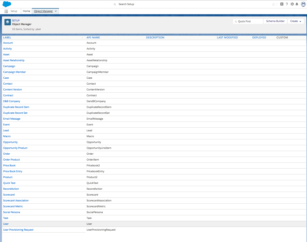Click the SETUP breadcrumb link
Viewport: 307px width, 242px height.
tap(16, 20)
